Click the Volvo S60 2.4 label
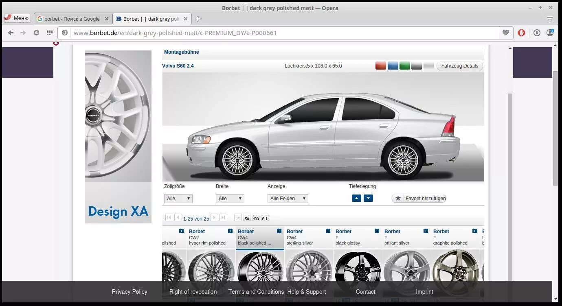 click(x=178, y=66)
